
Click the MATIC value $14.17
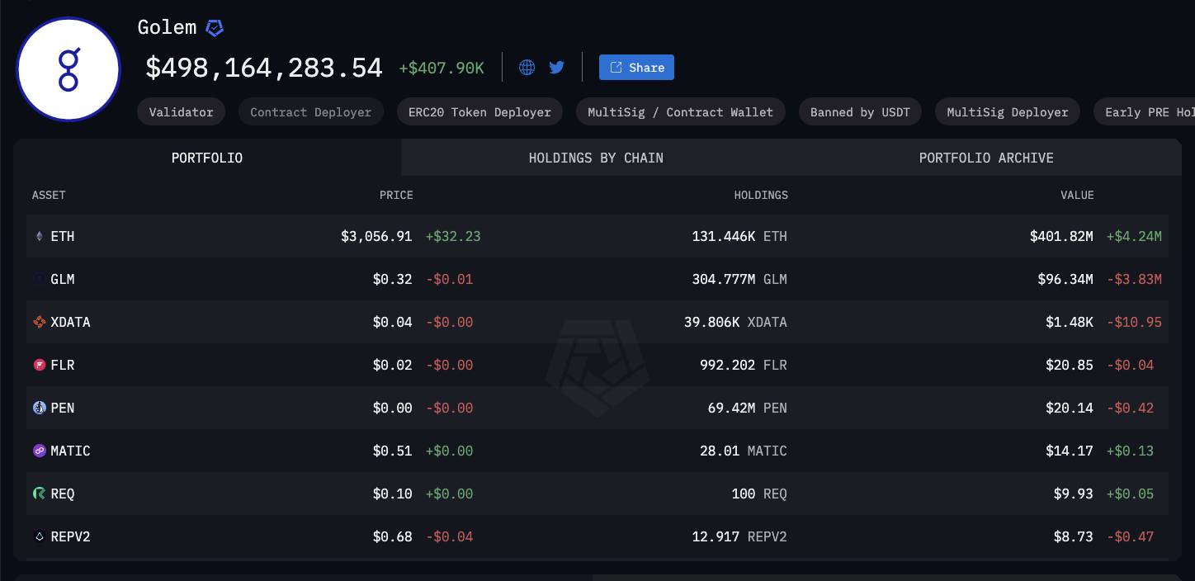[x=1070, y=451]
